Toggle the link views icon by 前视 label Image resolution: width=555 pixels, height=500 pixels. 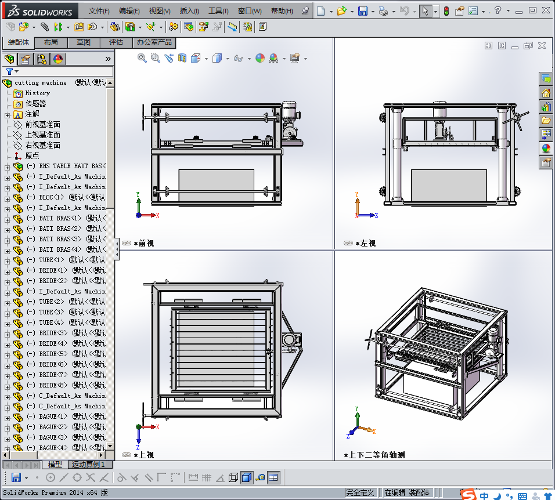click(127, 243)
